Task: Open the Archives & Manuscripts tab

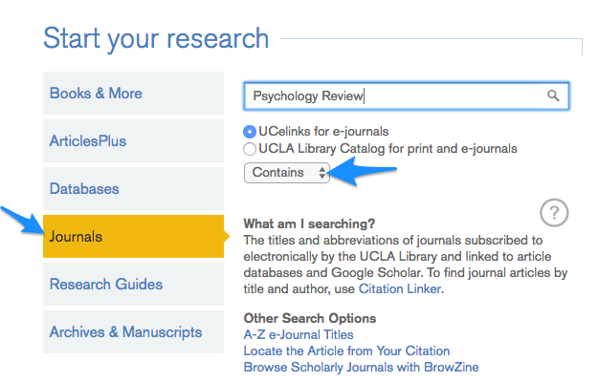Action: (133, 331)
